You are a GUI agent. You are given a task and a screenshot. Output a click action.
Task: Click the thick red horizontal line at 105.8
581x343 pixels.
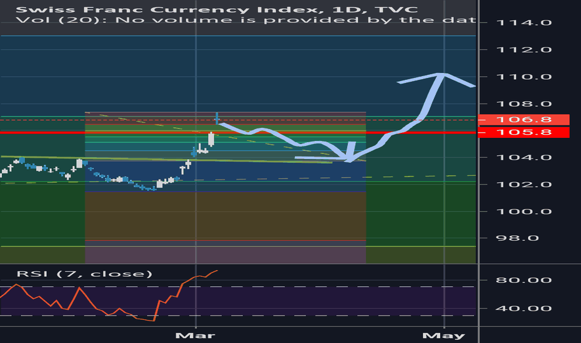[x=239, y=132]
